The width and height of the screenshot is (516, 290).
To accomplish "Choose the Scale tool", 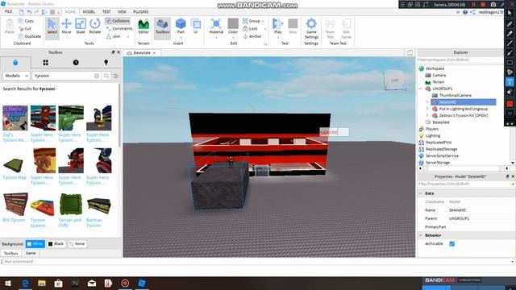I will click(81, 27).
